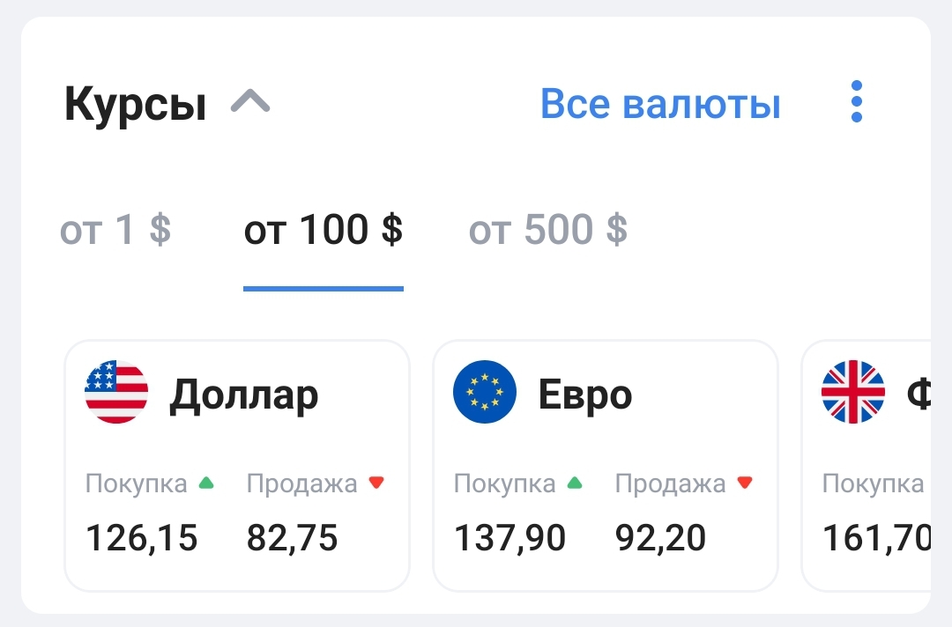Click green up arrow beside dollar Покупка
Viewport: 952px width, 627px height.
coord(206,483)
